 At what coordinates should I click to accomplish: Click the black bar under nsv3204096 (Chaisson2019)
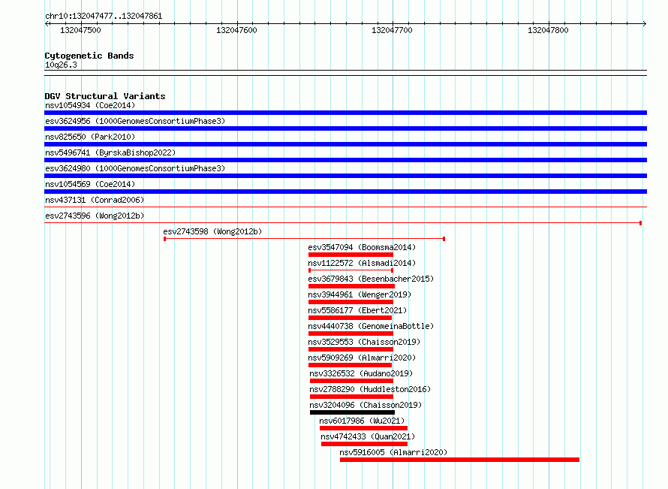[x=352, y=412]
